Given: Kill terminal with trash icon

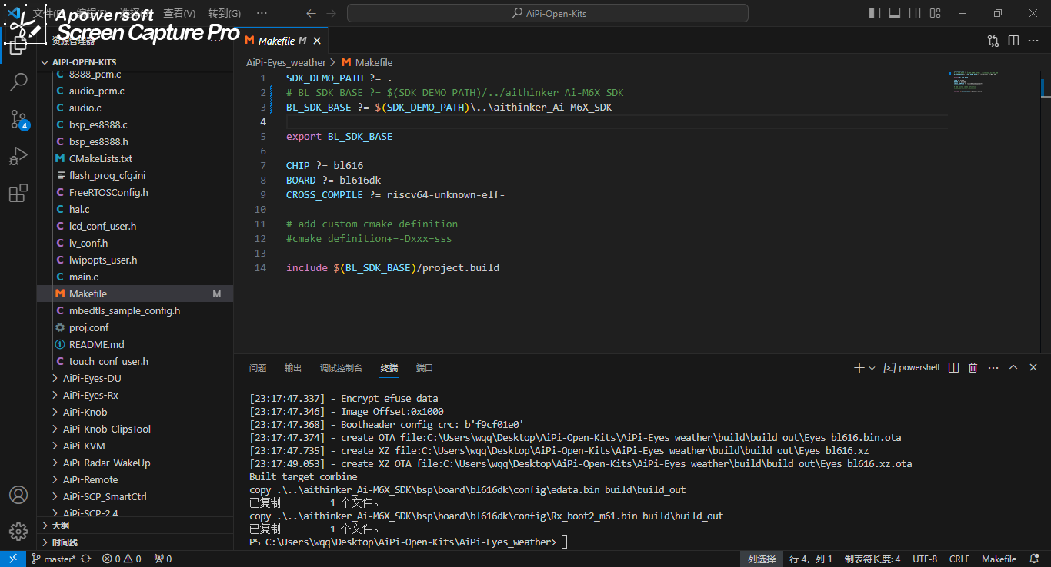Looking at the screenshot, I should [973, 368].
